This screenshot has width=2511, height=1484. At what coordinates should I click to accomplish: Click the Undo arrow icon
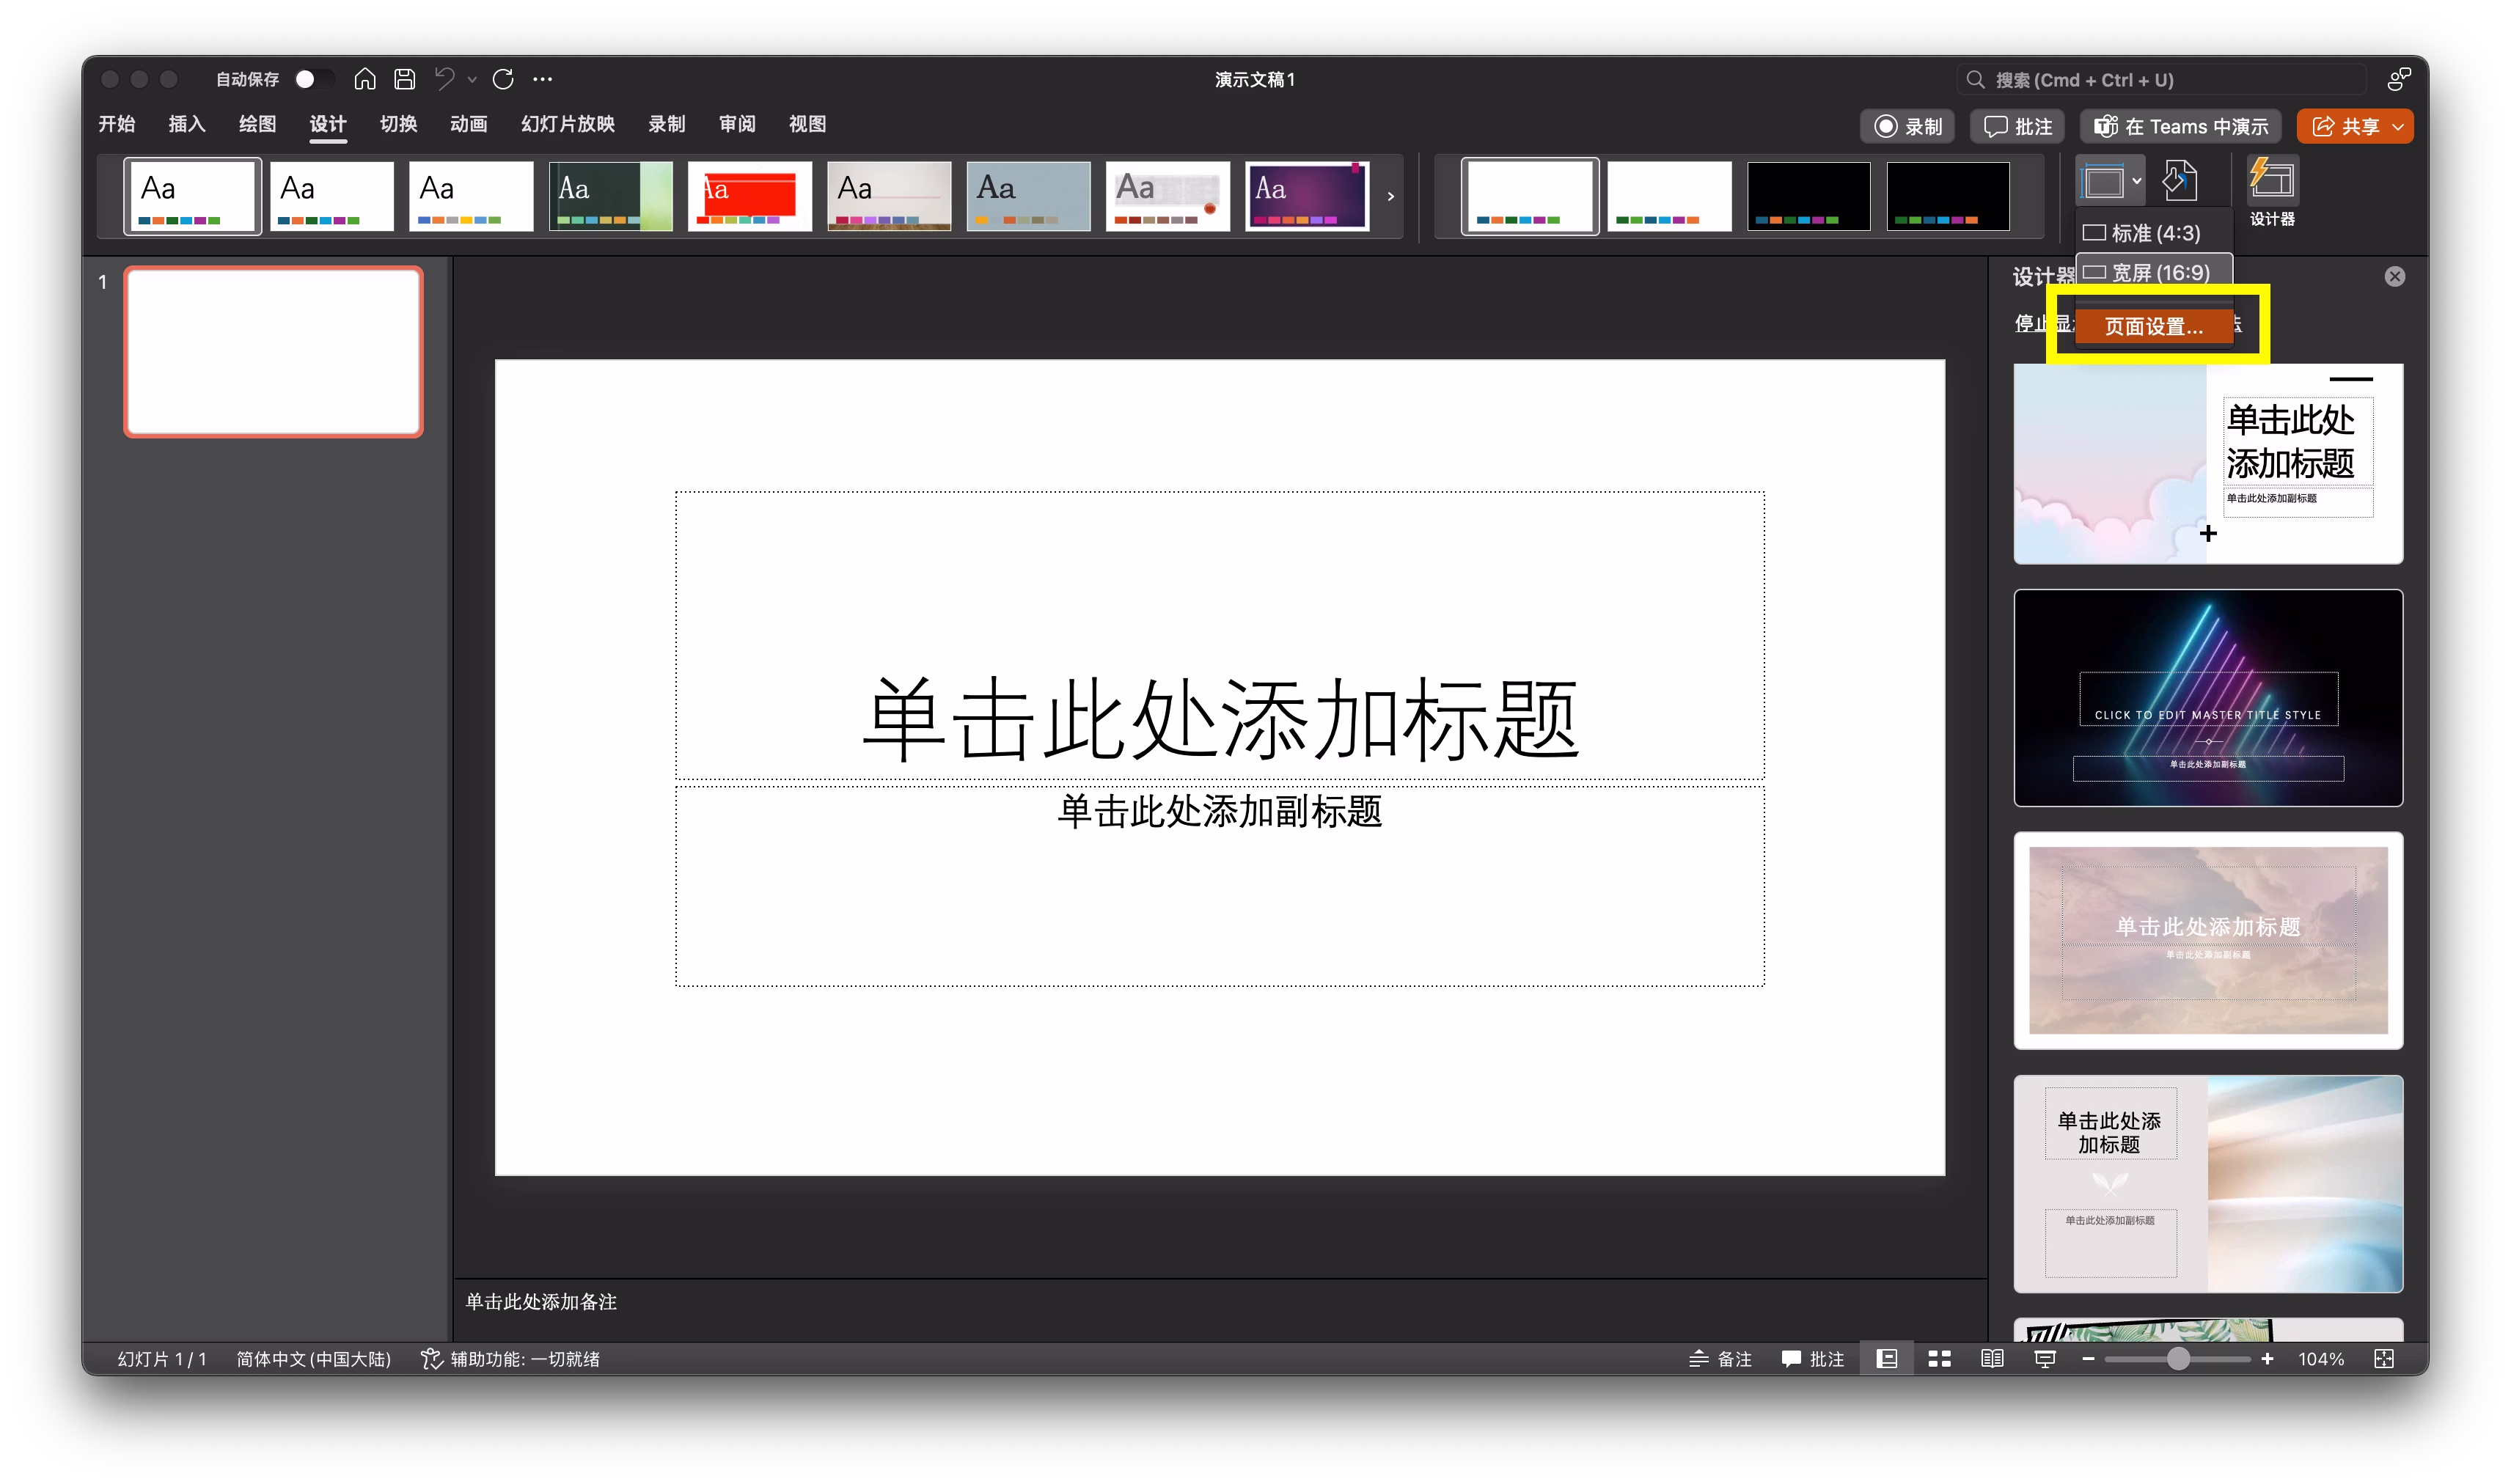click(x=444, y=79)
